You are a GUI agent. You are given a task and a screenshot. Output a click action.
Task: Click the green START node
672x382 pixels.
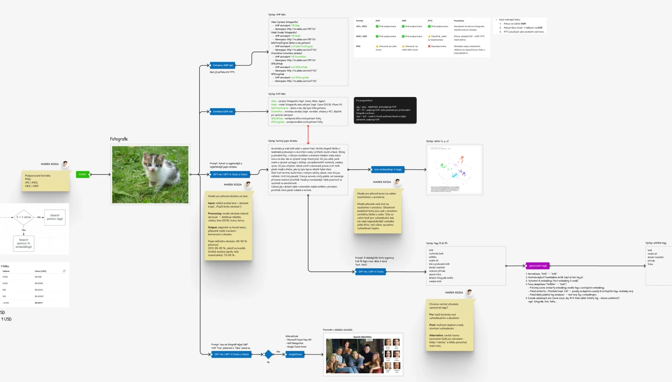(x=83, y=174)
